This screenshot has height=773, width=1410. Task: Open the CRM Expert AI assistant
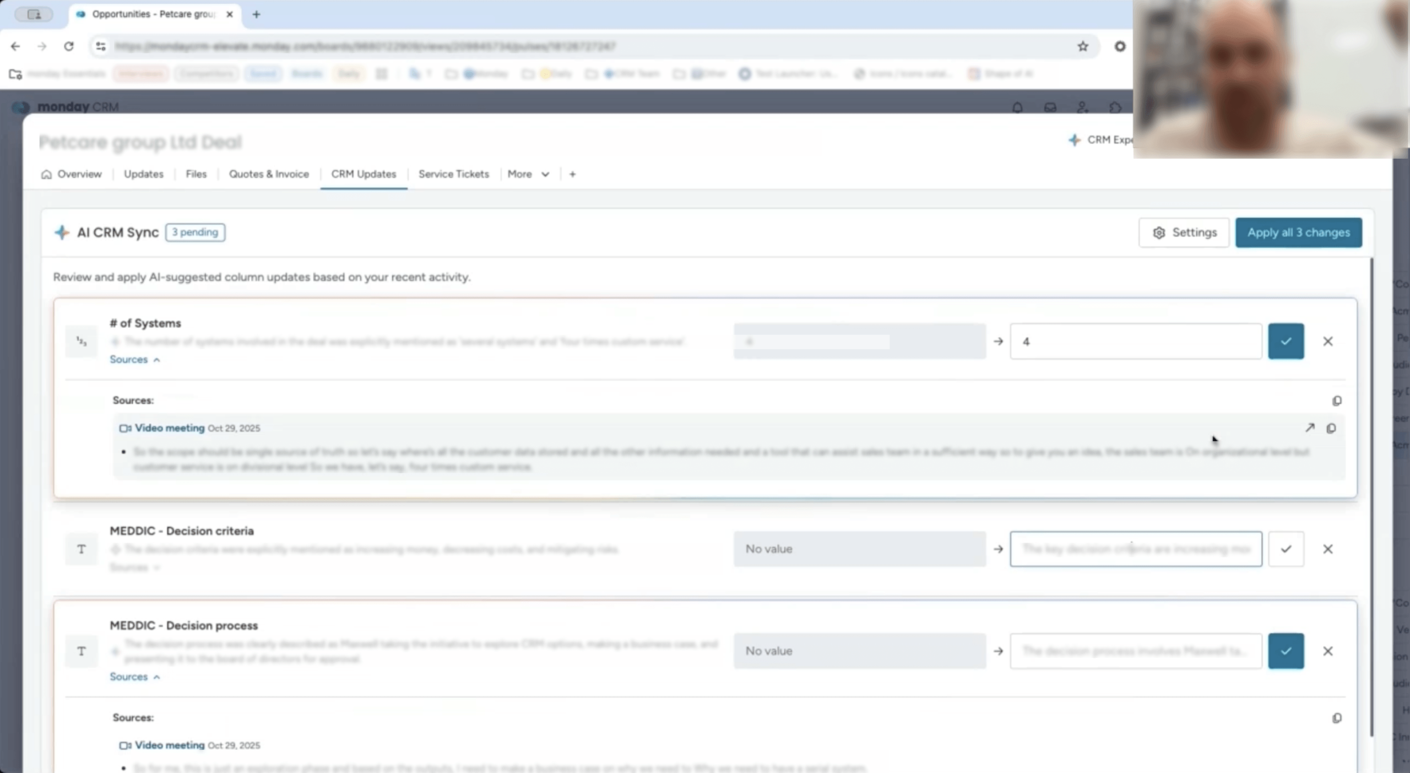pos(1100,140)
